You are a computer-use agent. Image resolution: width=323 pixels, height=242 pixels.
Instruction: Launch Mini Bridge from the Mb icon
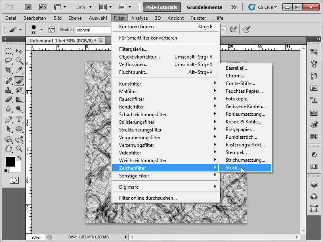[43, 7]
